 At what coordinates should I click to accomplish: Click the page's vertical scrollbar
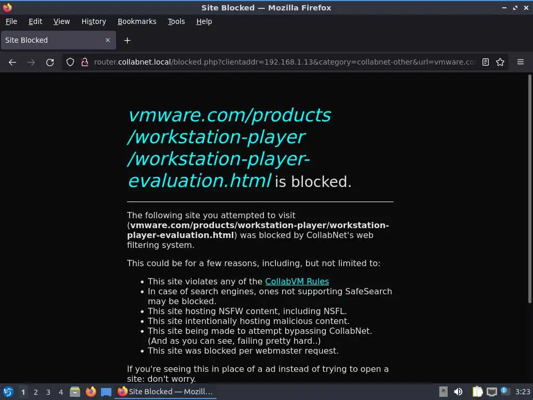529,189
